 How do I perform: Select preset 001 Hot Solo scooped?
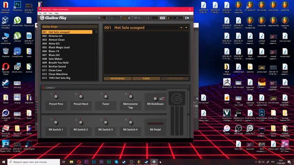point(67,32)
